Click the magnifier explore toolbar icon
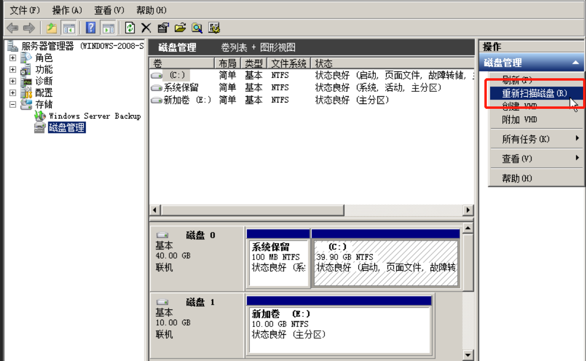The width and height of the screenshot is (586, 361). click(197, 28)
